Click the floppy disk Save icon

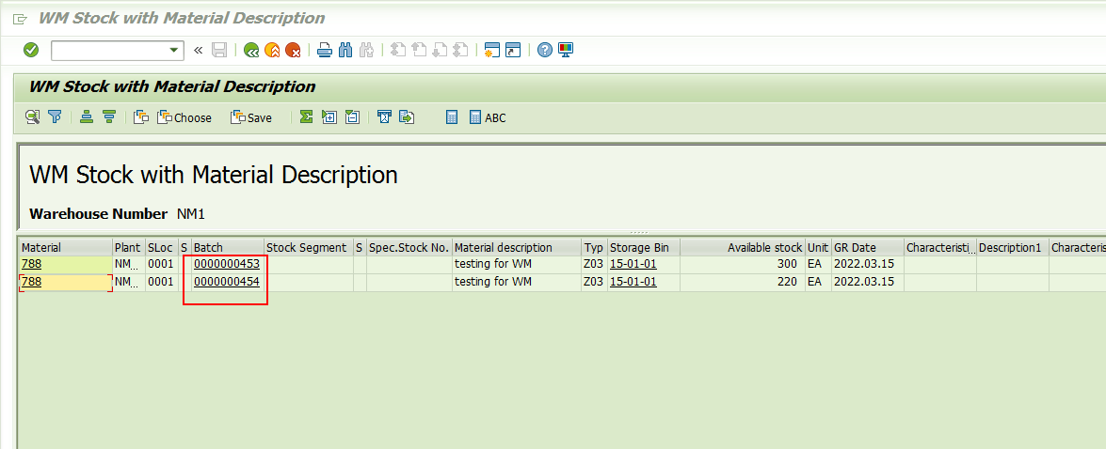[219, 50]
